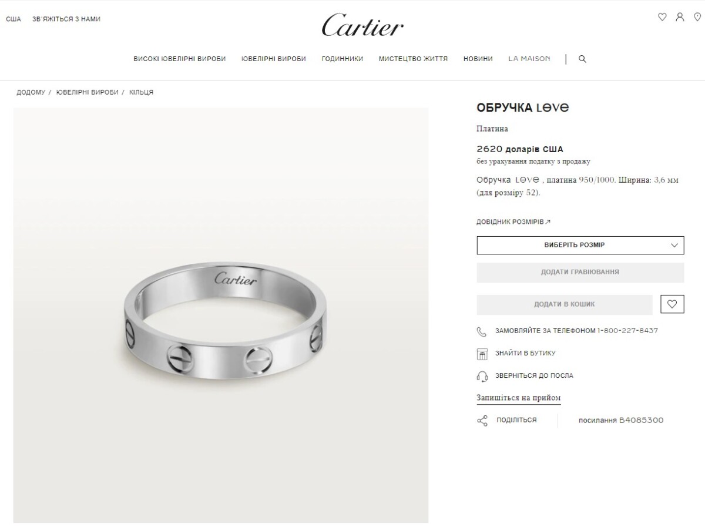705x527 pixels.
Task: Follow Запишіться на прийом link
Action: (519, 398)
